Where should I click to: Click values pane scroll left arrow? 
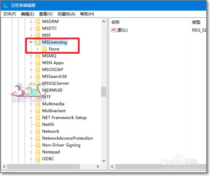point(112,167)
